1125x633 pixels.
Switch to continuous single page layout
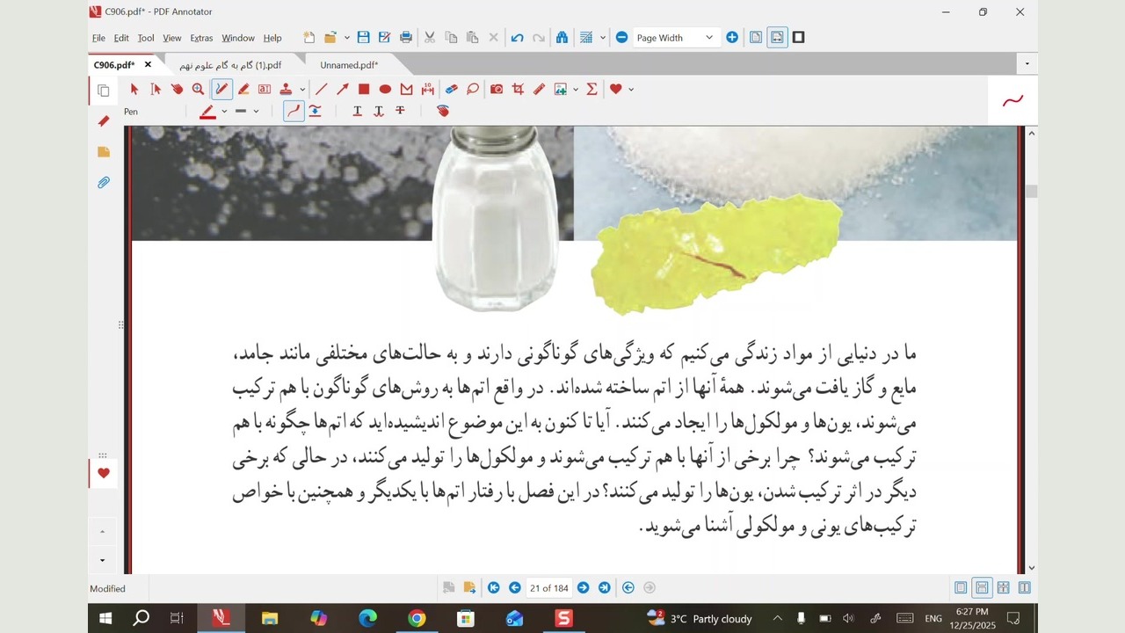[x=982, y=588]
